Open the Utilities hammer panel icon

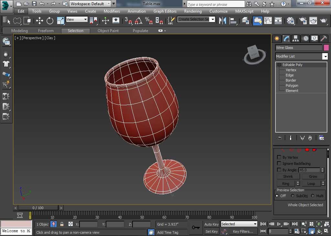[x=324, y=39]
